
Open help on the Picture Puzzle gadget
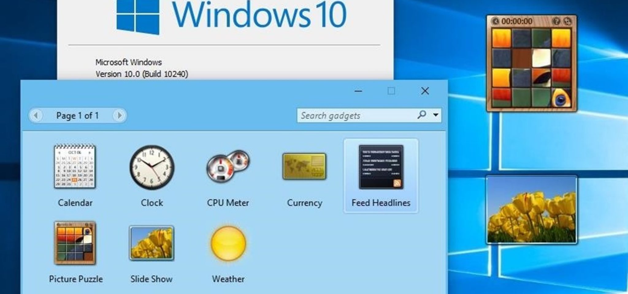click(557, 20)
